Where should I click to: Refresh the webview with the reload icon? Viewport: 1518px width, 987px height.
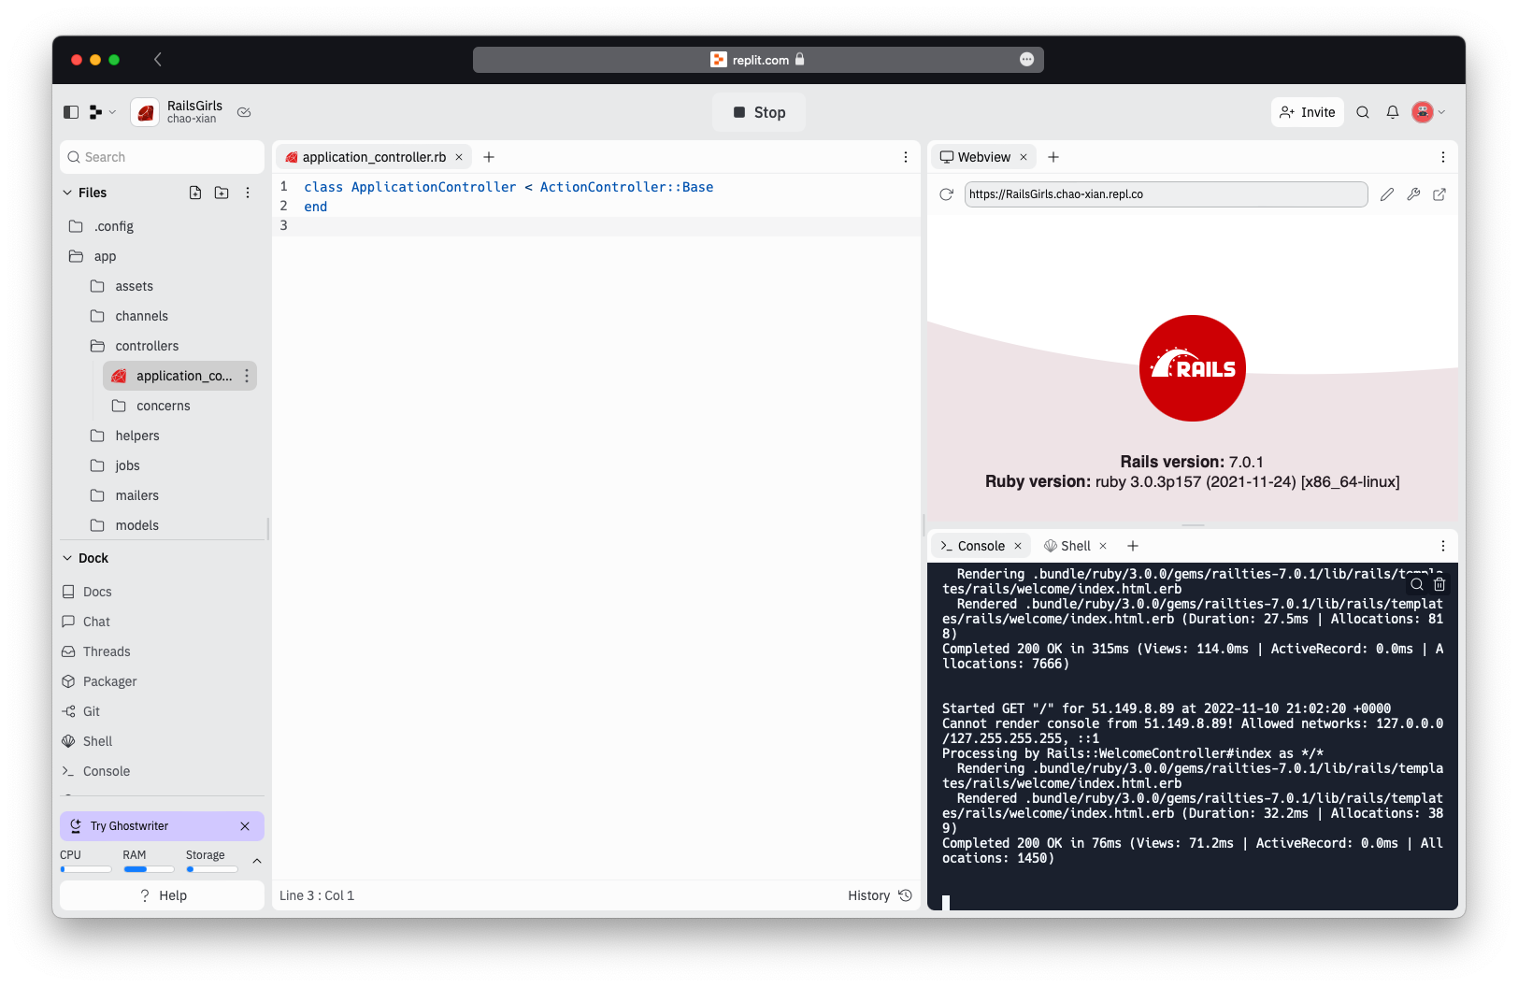(946, 194)
